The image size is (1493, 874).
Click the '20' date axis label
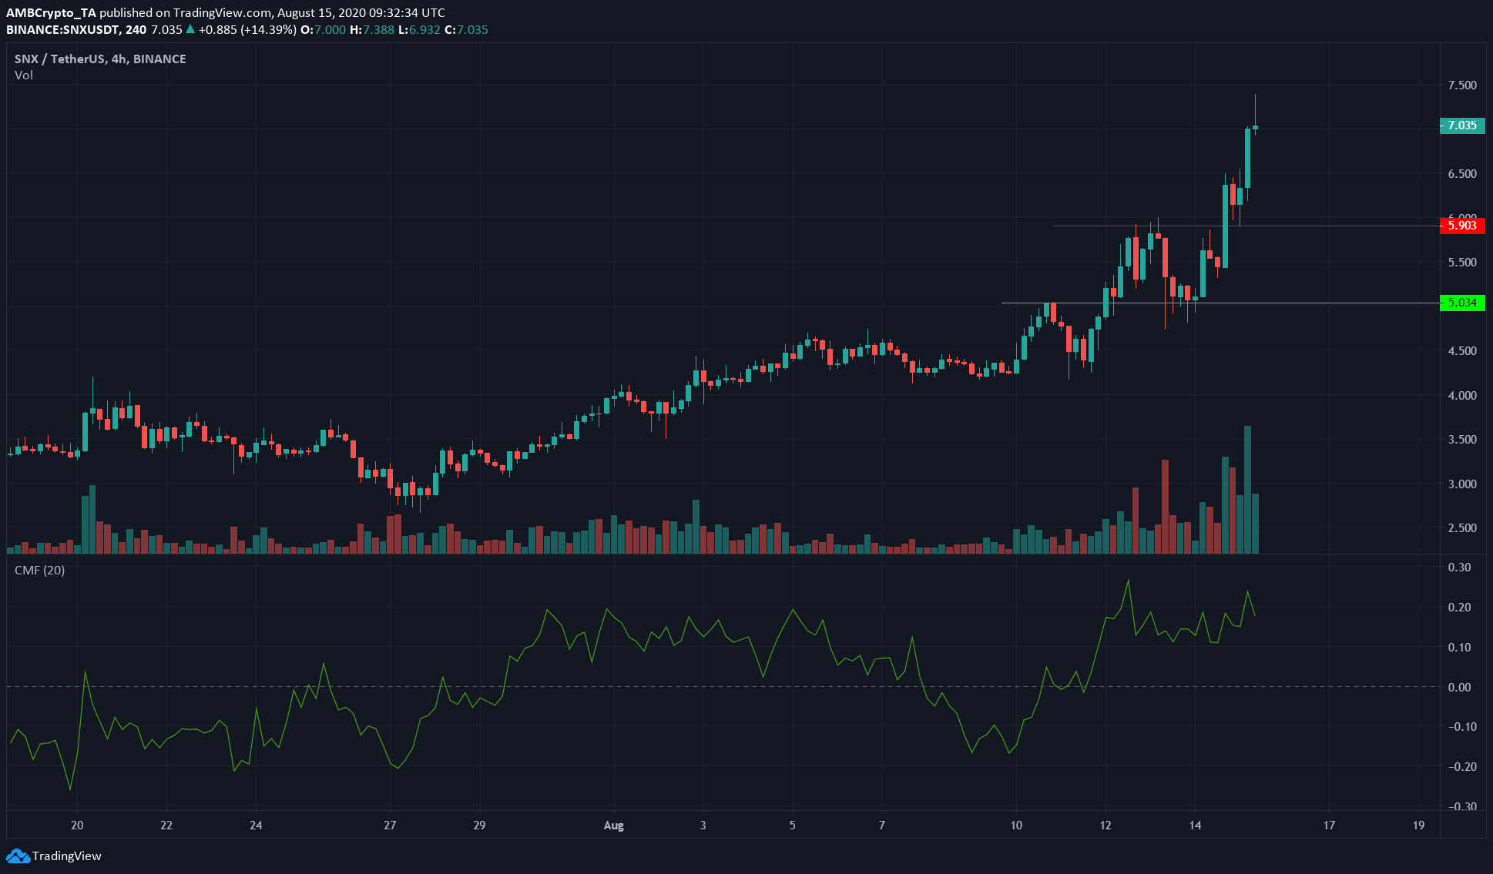(x=77, y=825)
